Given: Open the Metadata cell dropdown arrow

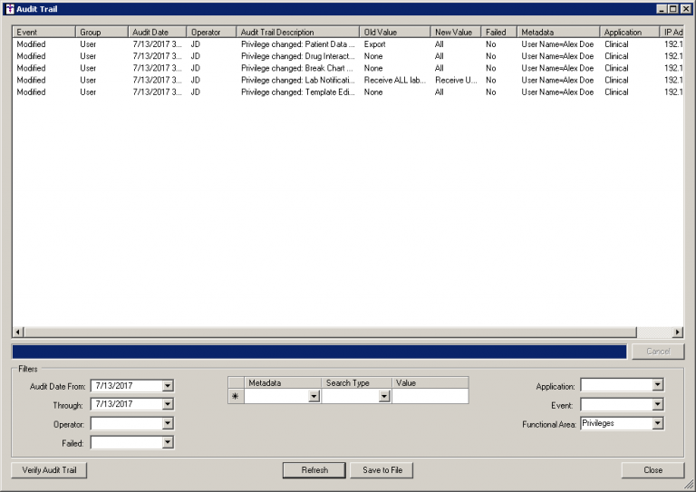Looking at the screenshot, I should click(314, 397).
